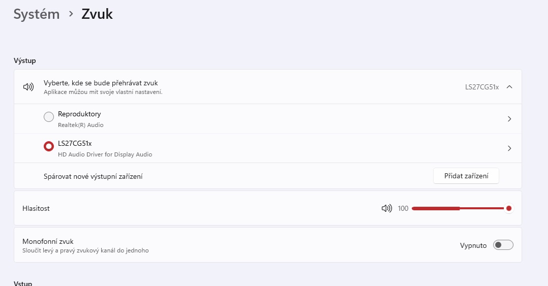Collapse the output device list chevron
The width and height of the screenshot is (548, 286).
[x=509, y=87]
